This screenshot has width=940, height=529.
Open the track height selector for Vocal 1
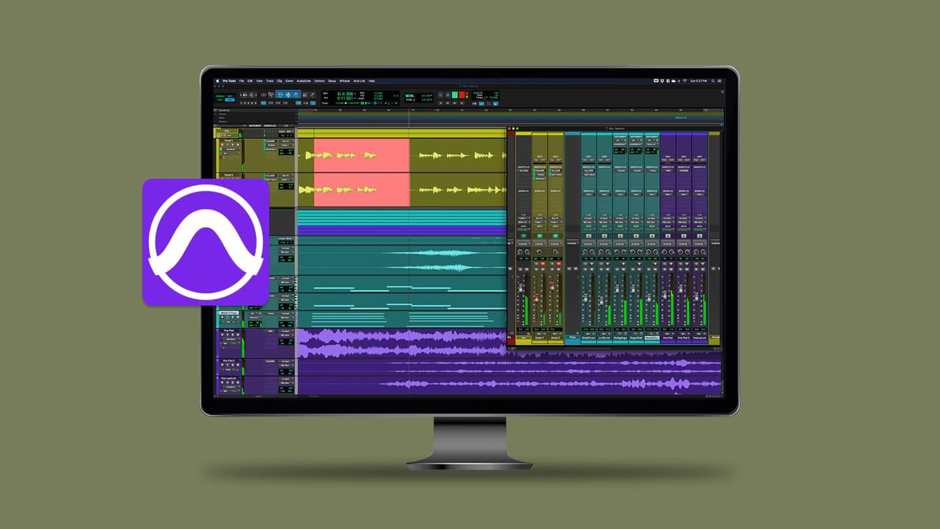[x=240, y=140]
